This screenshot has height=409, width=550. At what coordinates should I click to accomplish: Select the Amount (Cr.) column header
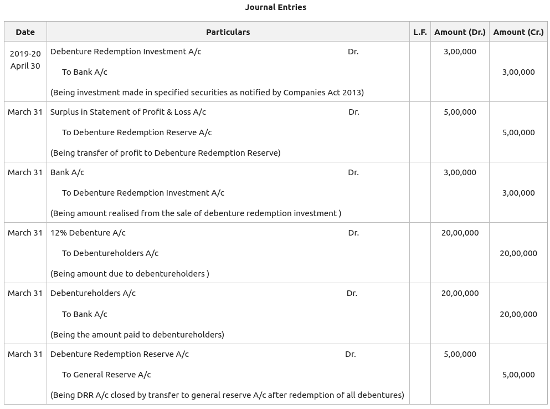pos(518,32)
